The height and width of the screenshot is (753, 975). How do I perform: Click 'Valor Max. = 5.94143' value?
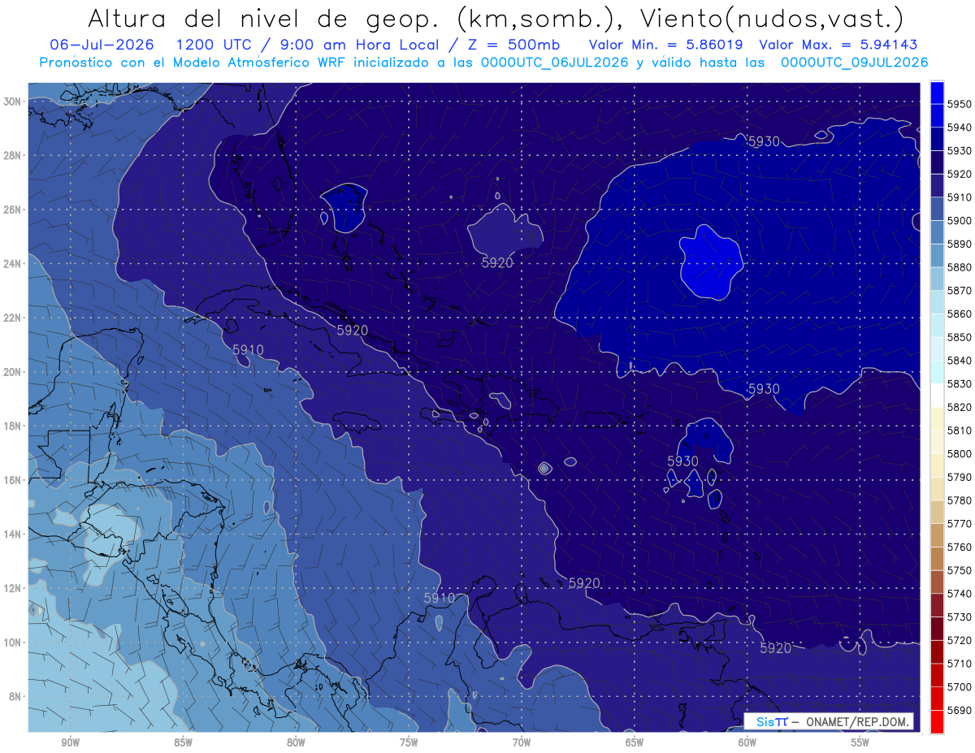(x=838, y=45)
